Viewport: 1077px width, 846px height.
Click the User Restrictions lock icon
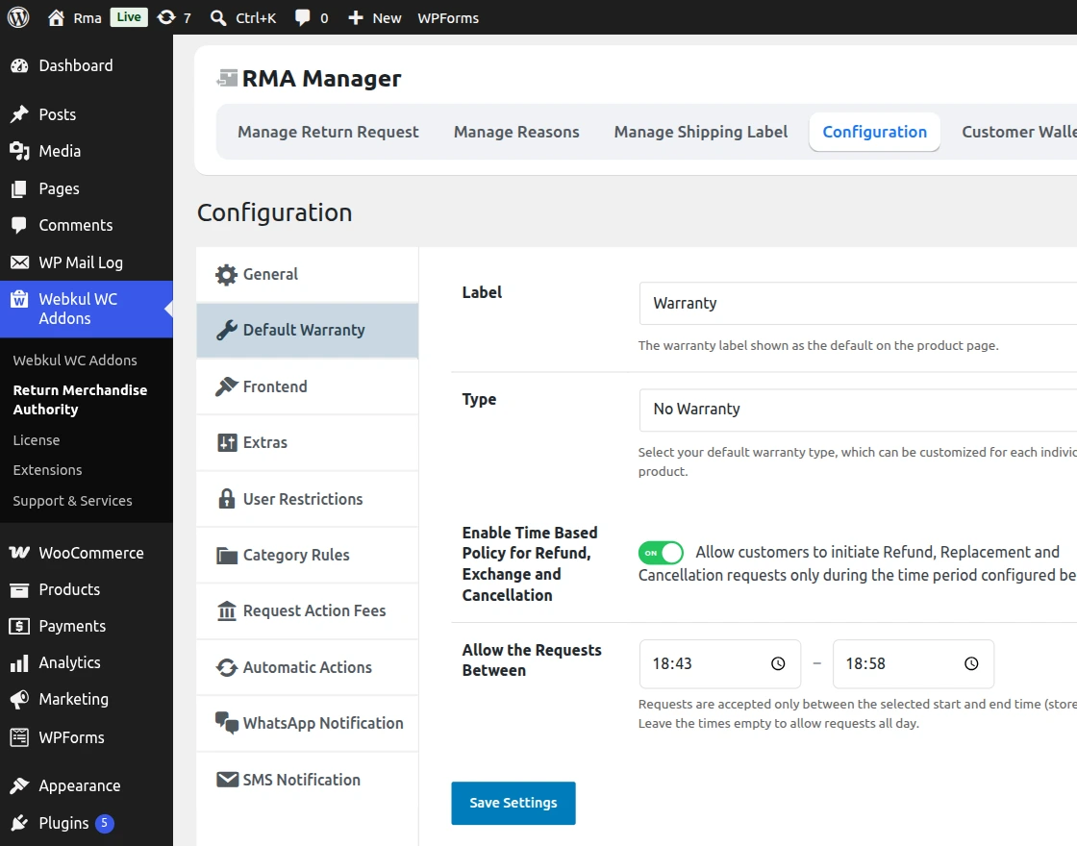tap(226, 499)
